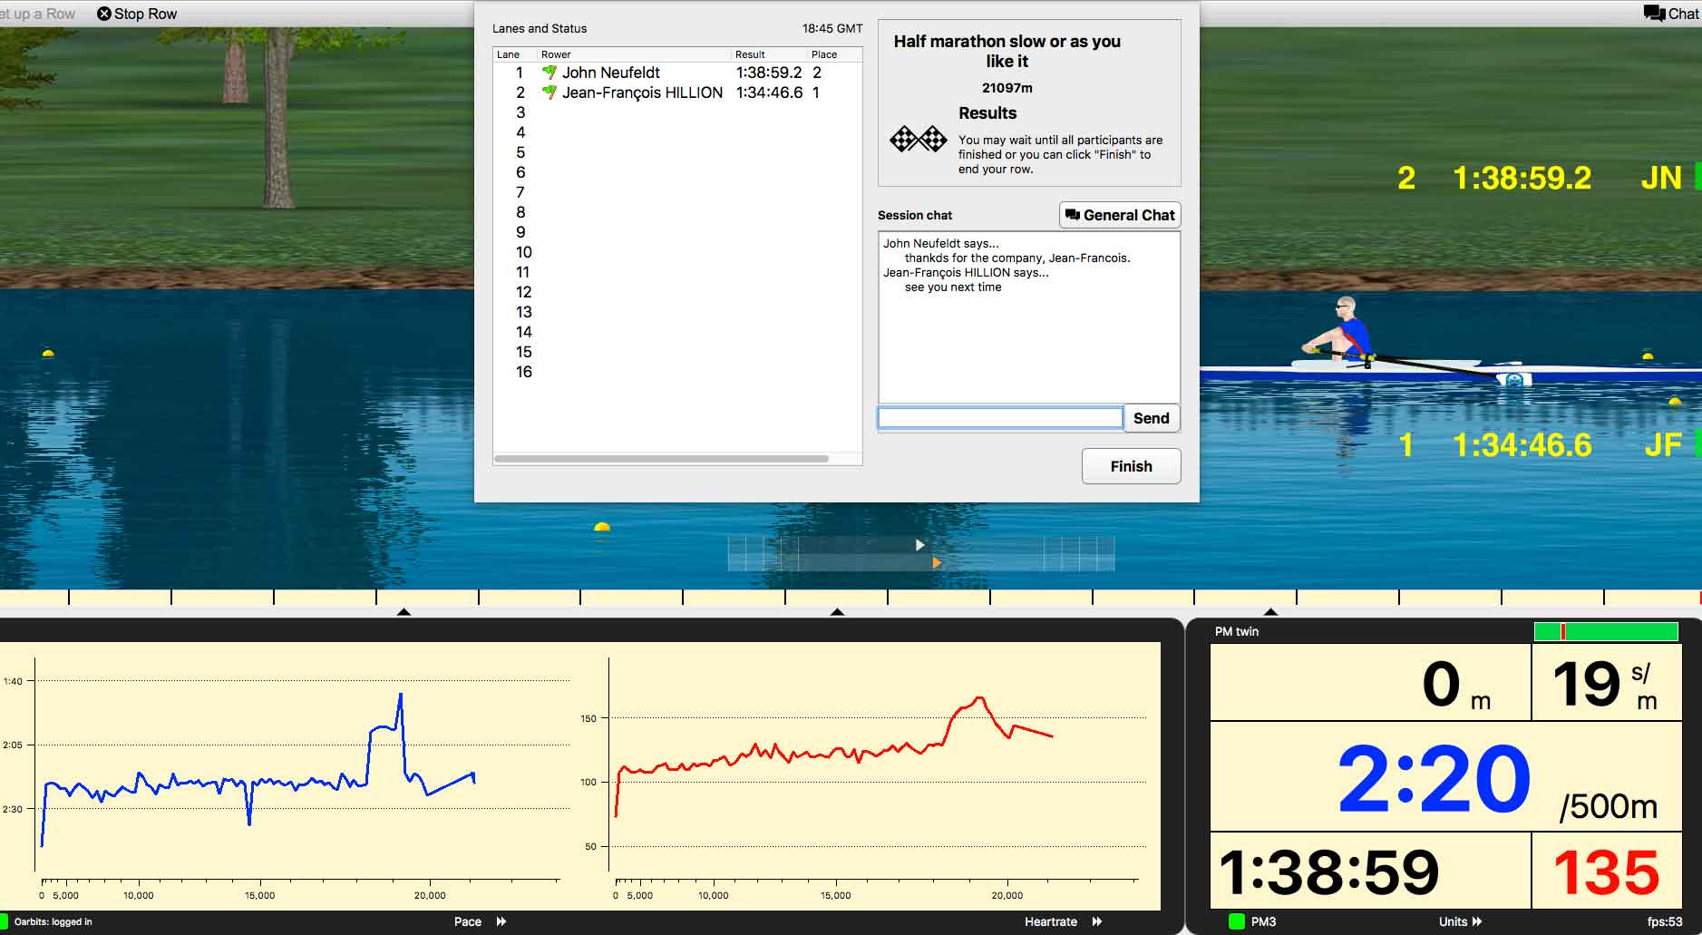The width and height of the screenshot is (1702, 935).
Task: Click the white play arrow on course minimap
Action: (x=919, y=545)
